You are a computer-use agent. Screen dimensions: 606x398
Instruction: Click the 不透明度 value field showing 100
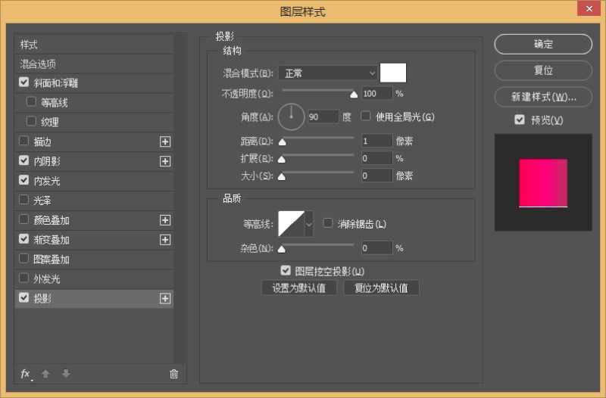pos(376,93)
